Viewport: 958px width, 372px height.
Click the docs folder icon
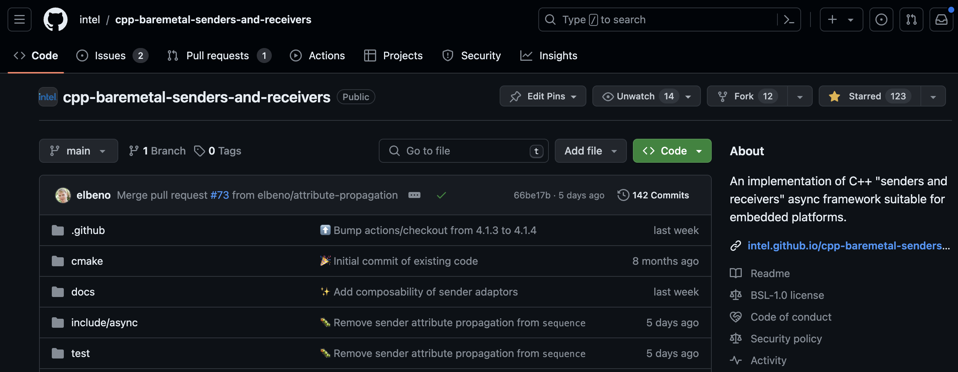tap(58, 292)
